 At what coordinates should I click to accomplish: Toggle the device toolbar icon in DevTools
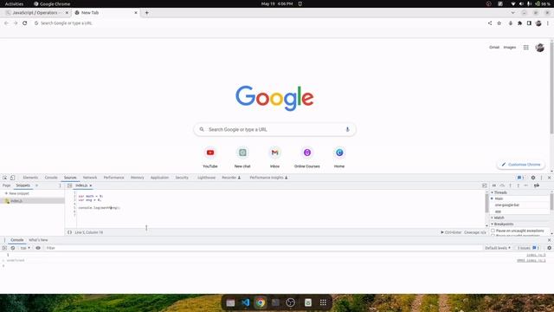tap(12, 178)
